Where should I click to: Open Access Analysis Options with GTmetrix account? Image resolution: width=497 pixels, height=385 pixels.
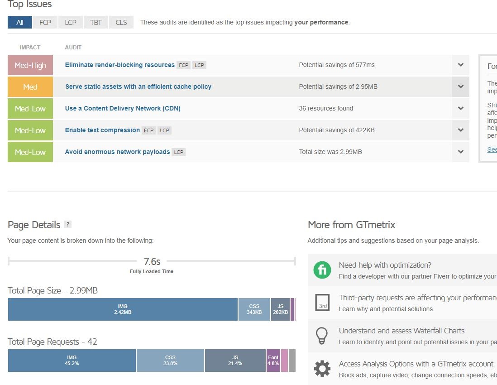tap(416, 364)
